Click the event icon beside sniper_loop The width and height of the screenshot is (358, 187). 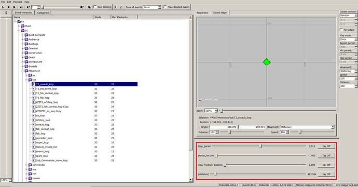tap(34, 142)
